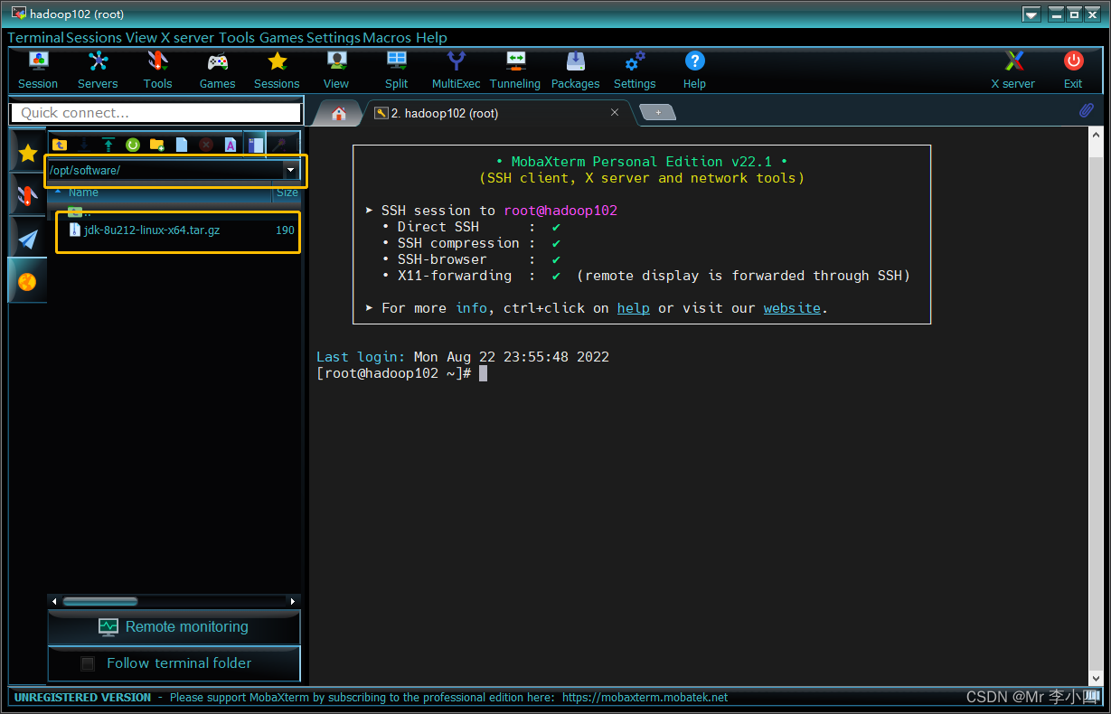Click the 'info' word in the terminal banner
1111x714 pixels.
(x=472, y=308)
